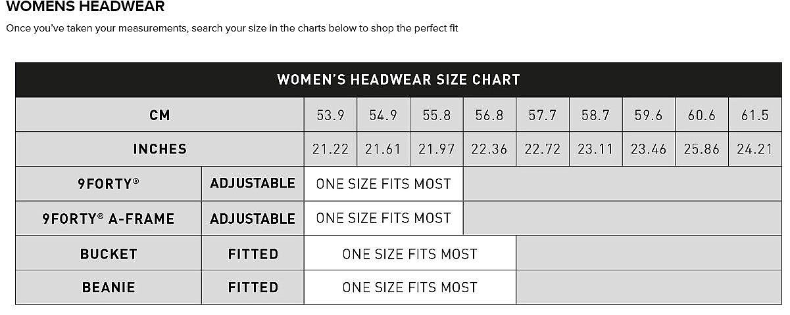This screenshot has height=315, width=790.
Task: Click the WOMENS HEADWEAR page heading
Action: (x=86, y=7)
